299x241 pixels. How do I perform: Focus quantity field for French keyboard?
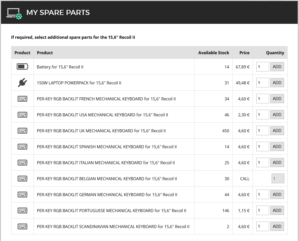tap(262, 99)
